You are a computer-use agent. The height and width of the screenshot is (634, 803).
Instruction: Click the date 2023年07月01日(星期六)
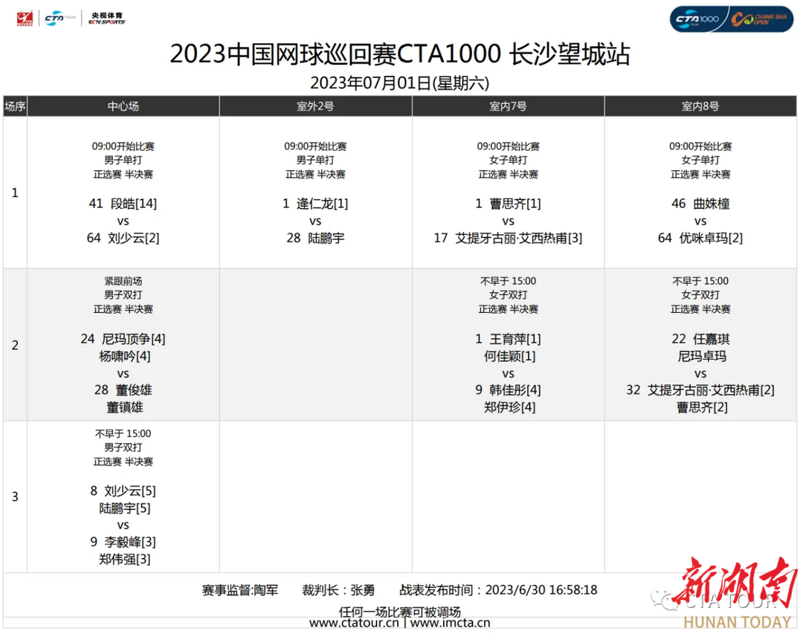click(400, 82)
